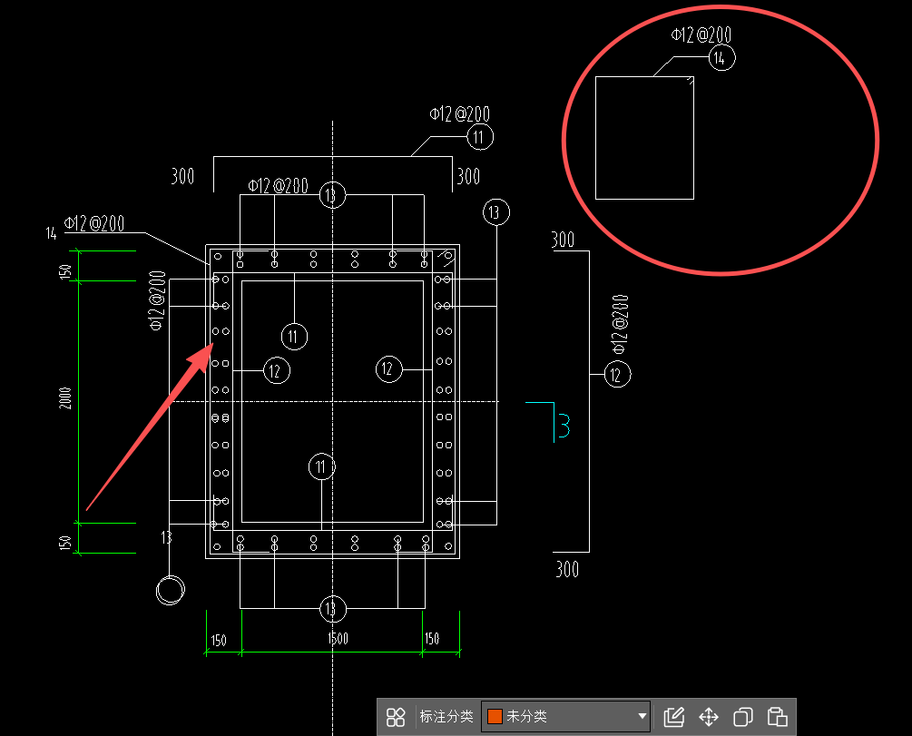This screenshot has width=912, height=736.
Task: Select circled 14 callout in detail view
Action: pos(721,57)
